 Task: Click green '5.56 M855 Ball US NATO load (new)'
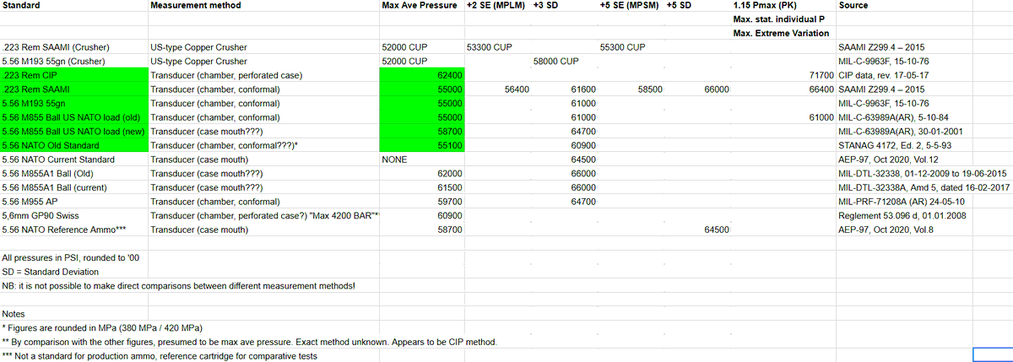pos(74,131)
